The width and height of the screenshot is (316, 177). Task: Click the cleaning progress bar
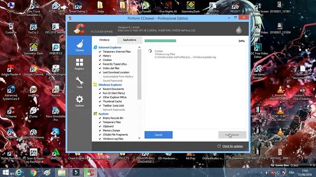(190, 41)
